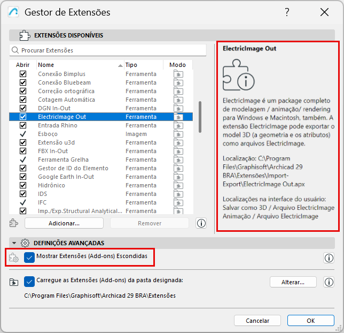This screenshot has height=333, width=344.
Task: Toggle Mostrar Extensões (Add-ons) Escondidas
Action: click(29, 258)
